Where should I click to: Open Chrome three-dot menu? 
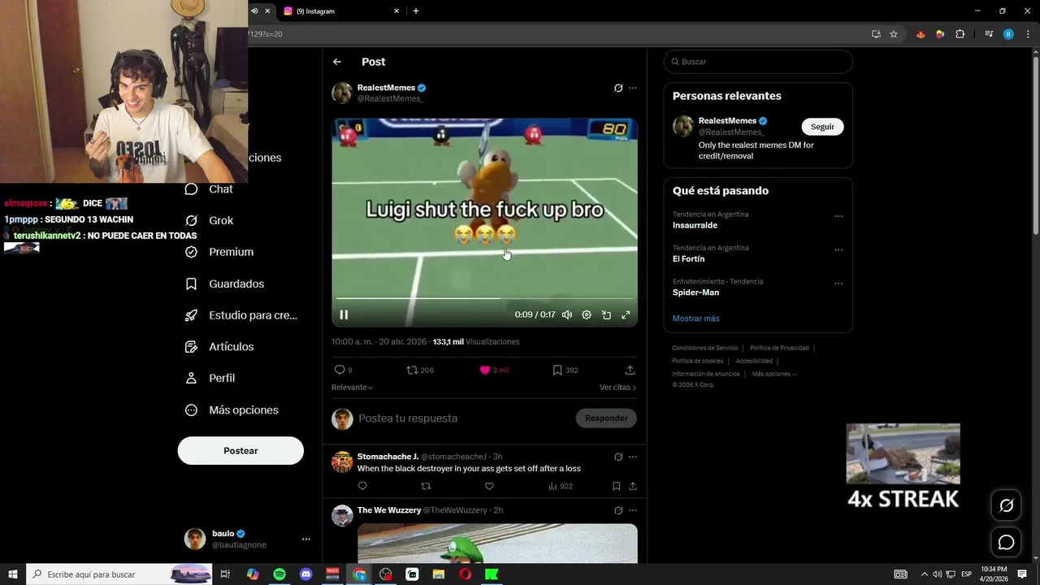click(x=1028, y=34)
